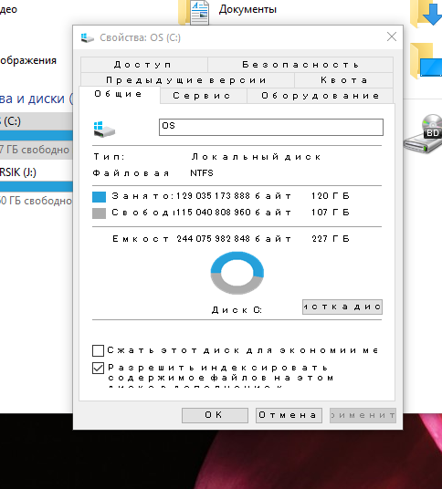Open the Предыдущие версии tab
Viewport: 442px width, 489px height.
(187, 80)
